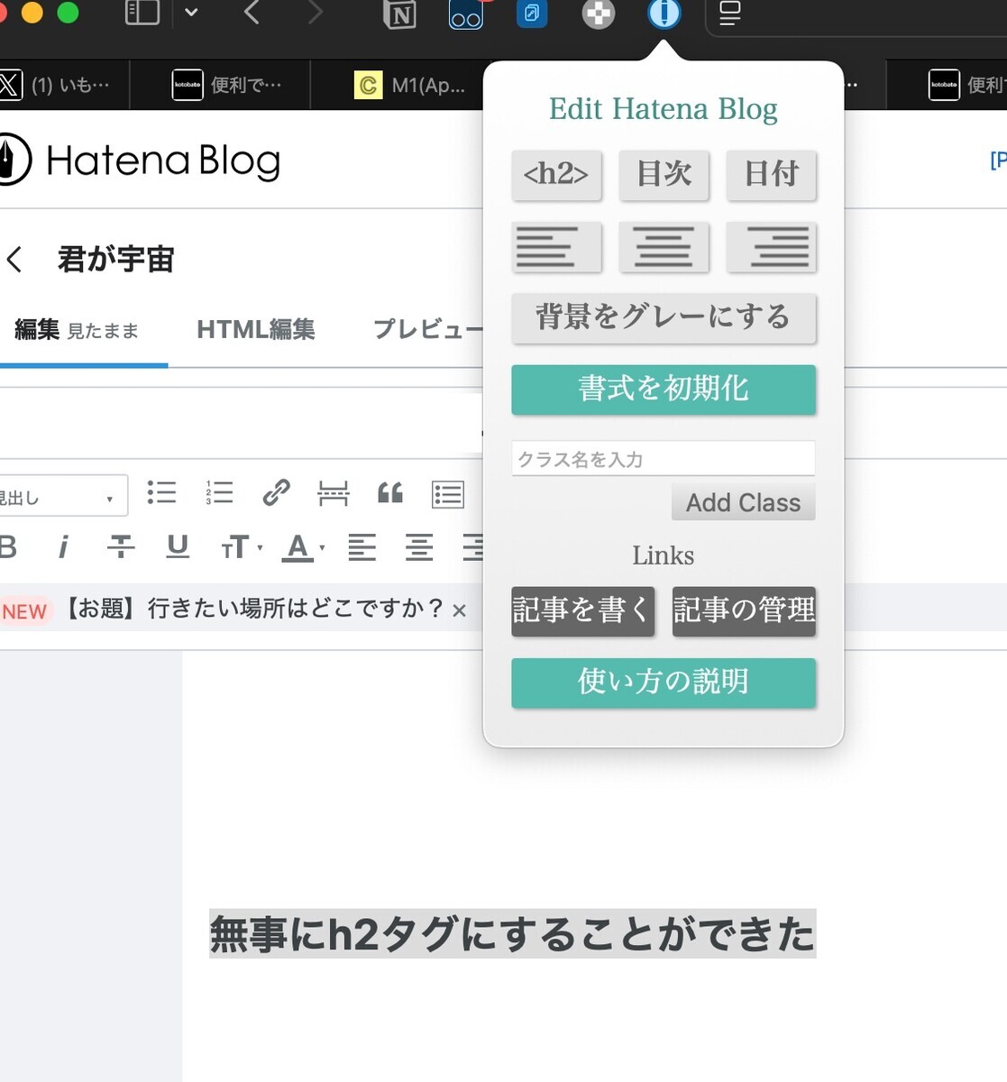The height and width of the screenshot is (1082, 1007).
Task: Insert blockquote with quote icon
Action: pos(390,493)
